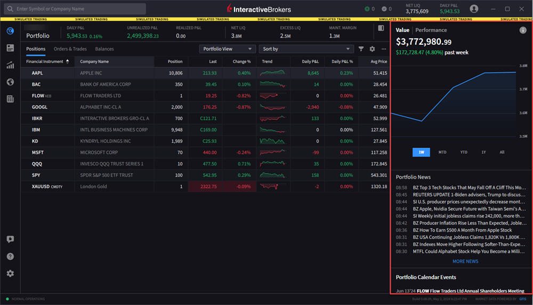Image resolution: width=533 pixels, height=305 pixels.
Task: Open the Sort by dropdown
Action: pyautogui.click(x=306, y=49)
